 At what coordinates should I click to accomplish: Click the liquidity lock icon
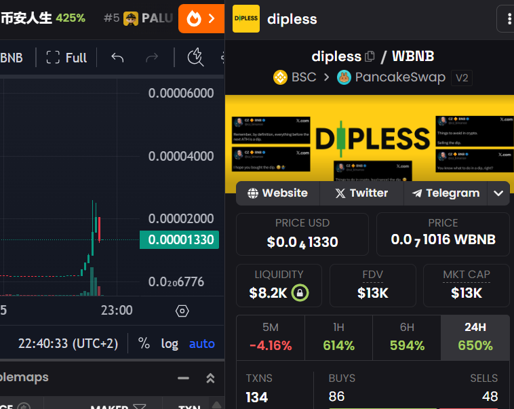click(300, 292)
